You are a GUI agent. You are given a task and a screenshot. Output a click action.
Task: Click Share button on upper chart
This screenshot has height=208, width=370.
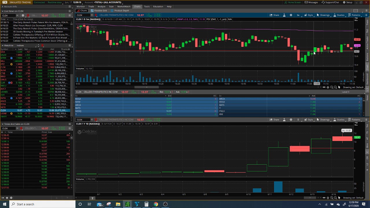274,15
